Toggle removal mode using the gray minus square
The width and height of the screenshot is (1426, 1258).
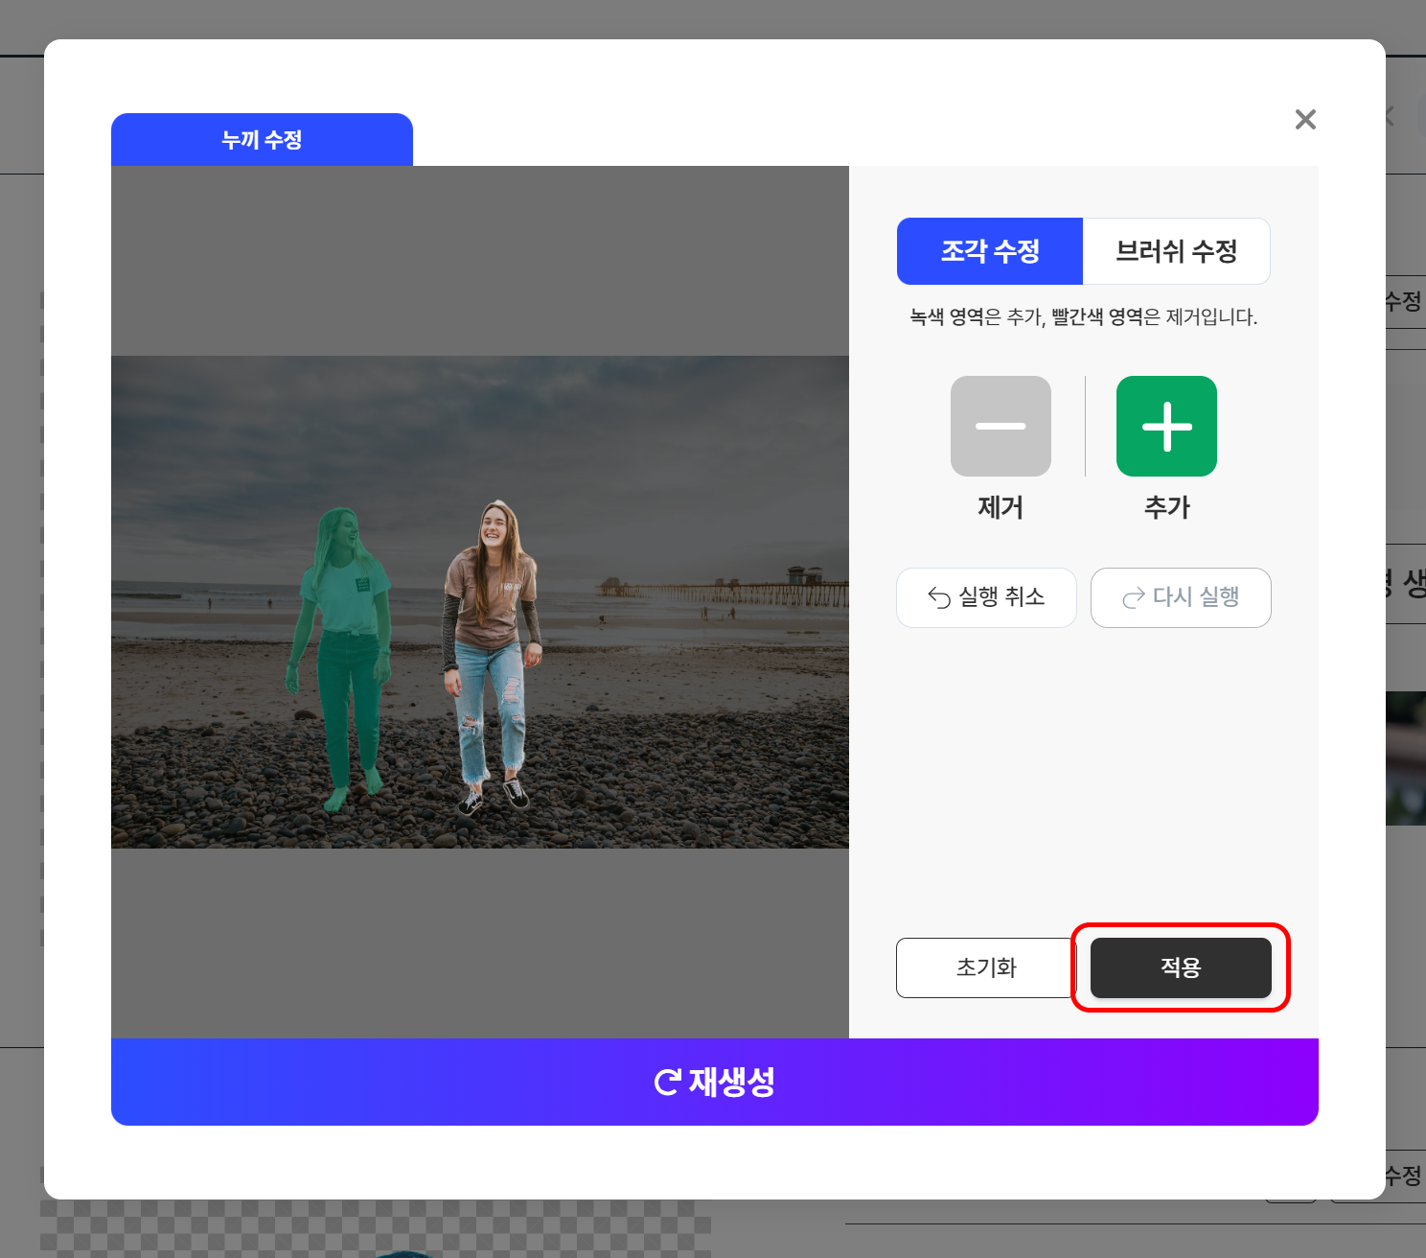(x=1000, y=427)
